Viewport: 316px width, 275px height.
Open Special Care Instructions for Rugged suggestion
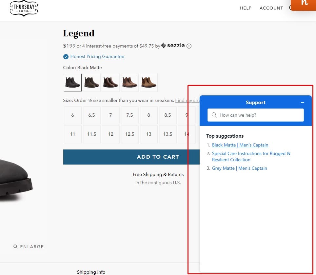click(251, 157)
